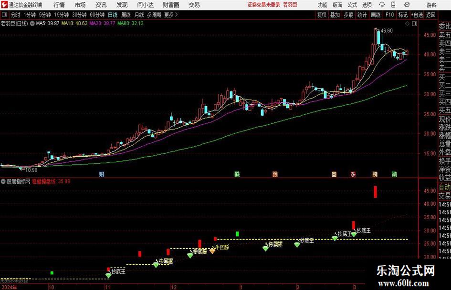
Task: Switch to 15分钟 period tab
Action: coord(62,15)
